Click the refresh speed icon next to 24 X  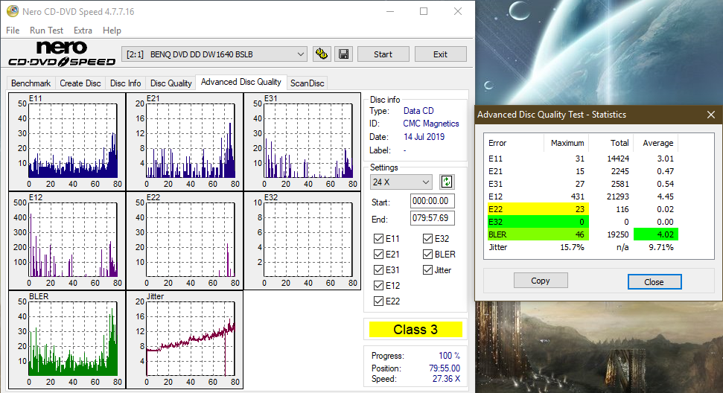446,182
